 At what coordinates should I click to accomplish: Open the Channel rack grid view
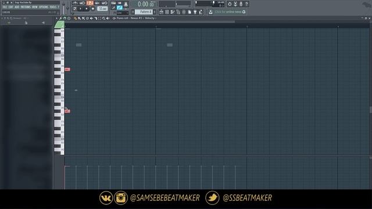167,12
